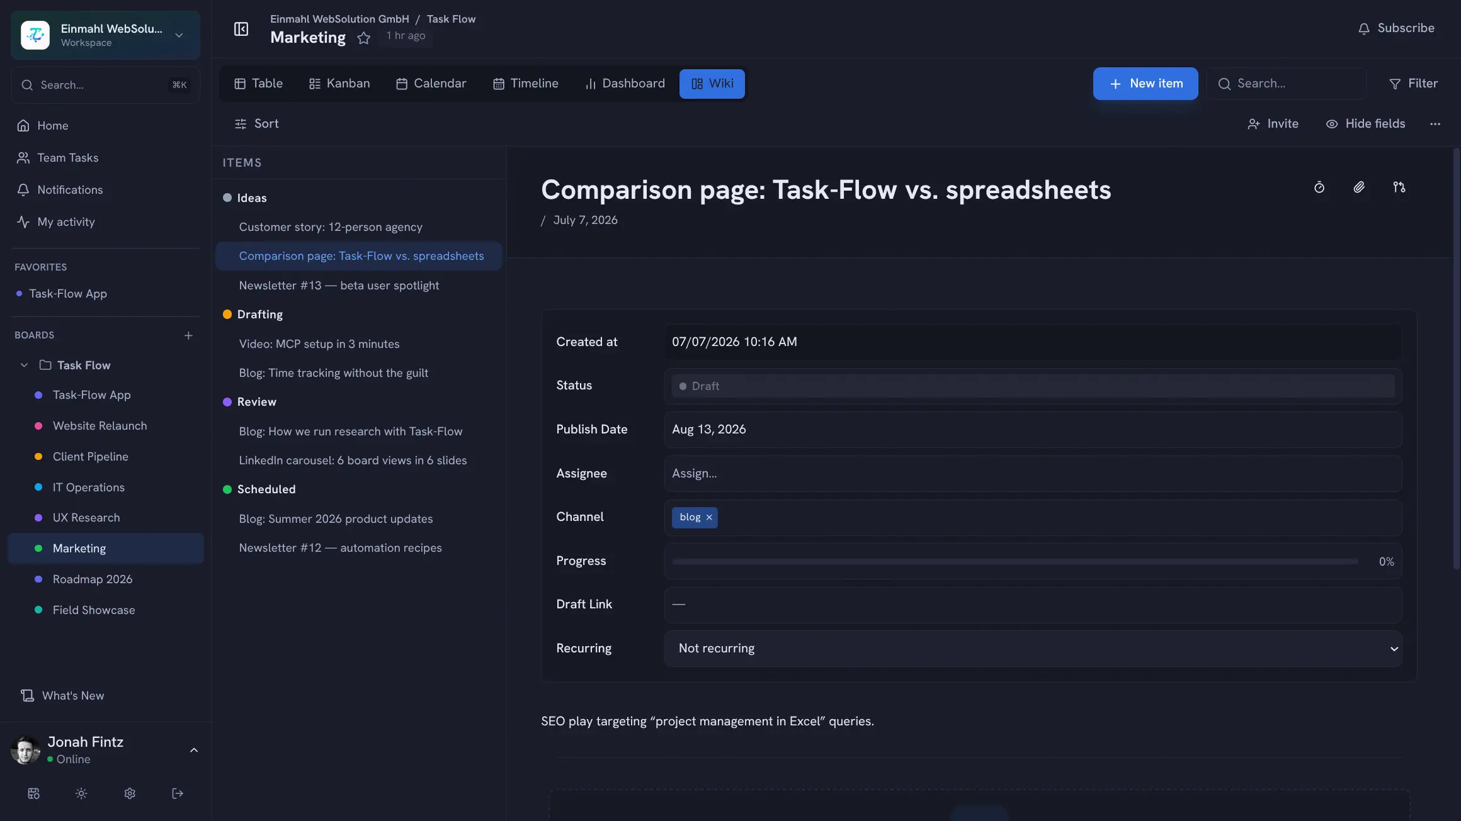The width and height of the screenshot is (1461, 821).
Task: Collapse the Task Flow folder
Action: [24, 366]
